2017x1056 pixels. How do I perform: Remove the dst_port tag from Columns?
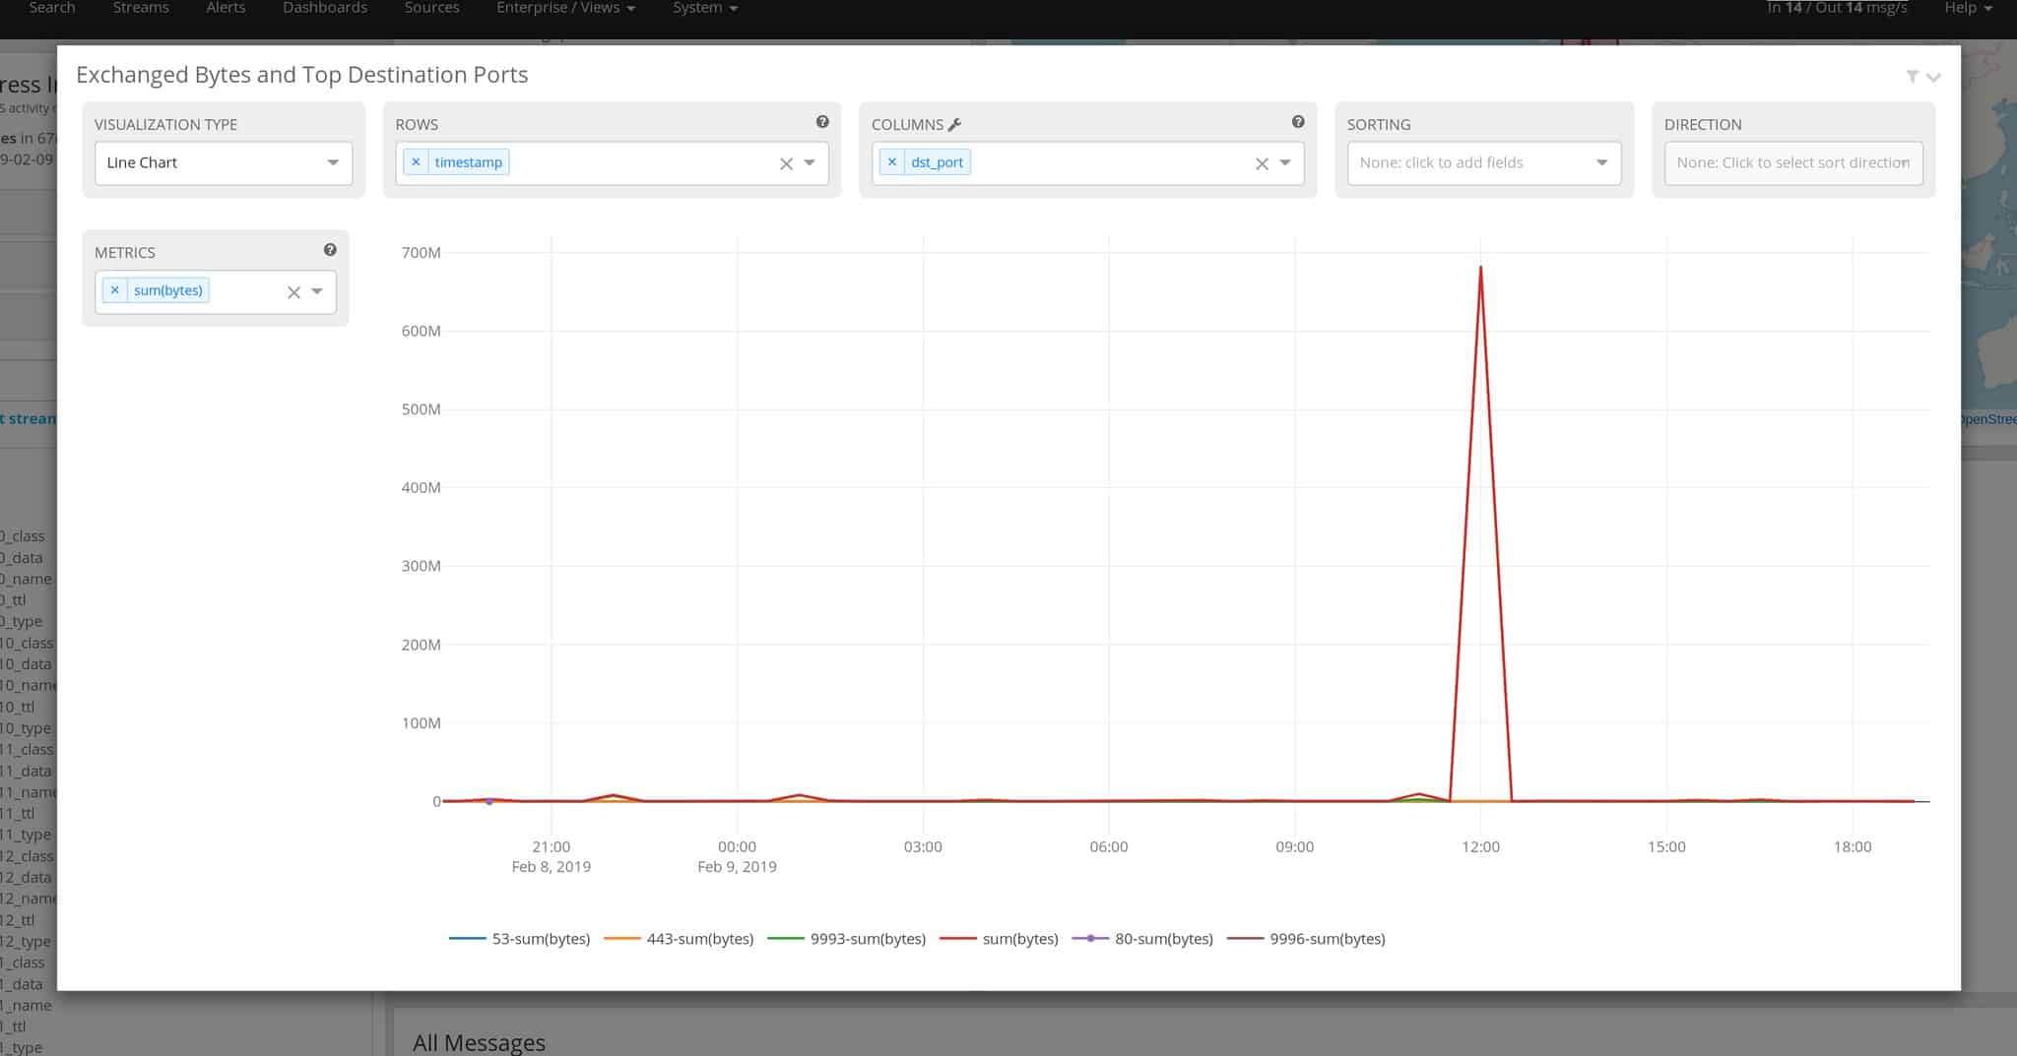tap(892, 162)
